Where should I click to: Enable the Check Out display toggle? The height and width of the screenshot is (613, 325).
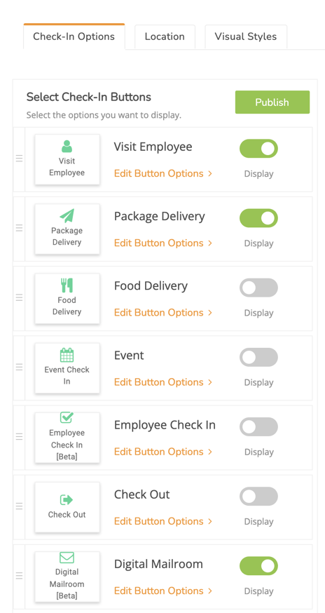pyautogui.click(x=258, y=497)
